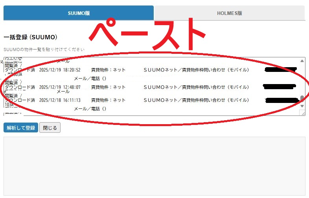Click the blacked-out name in the 16:11:13 row
The height and width of the screenshot is (198, 309).
(x=281, y=101)
